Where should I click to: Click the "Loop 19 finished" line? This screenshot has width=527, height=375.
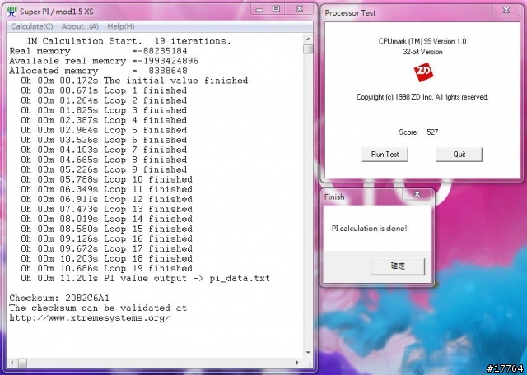point(106,268)
